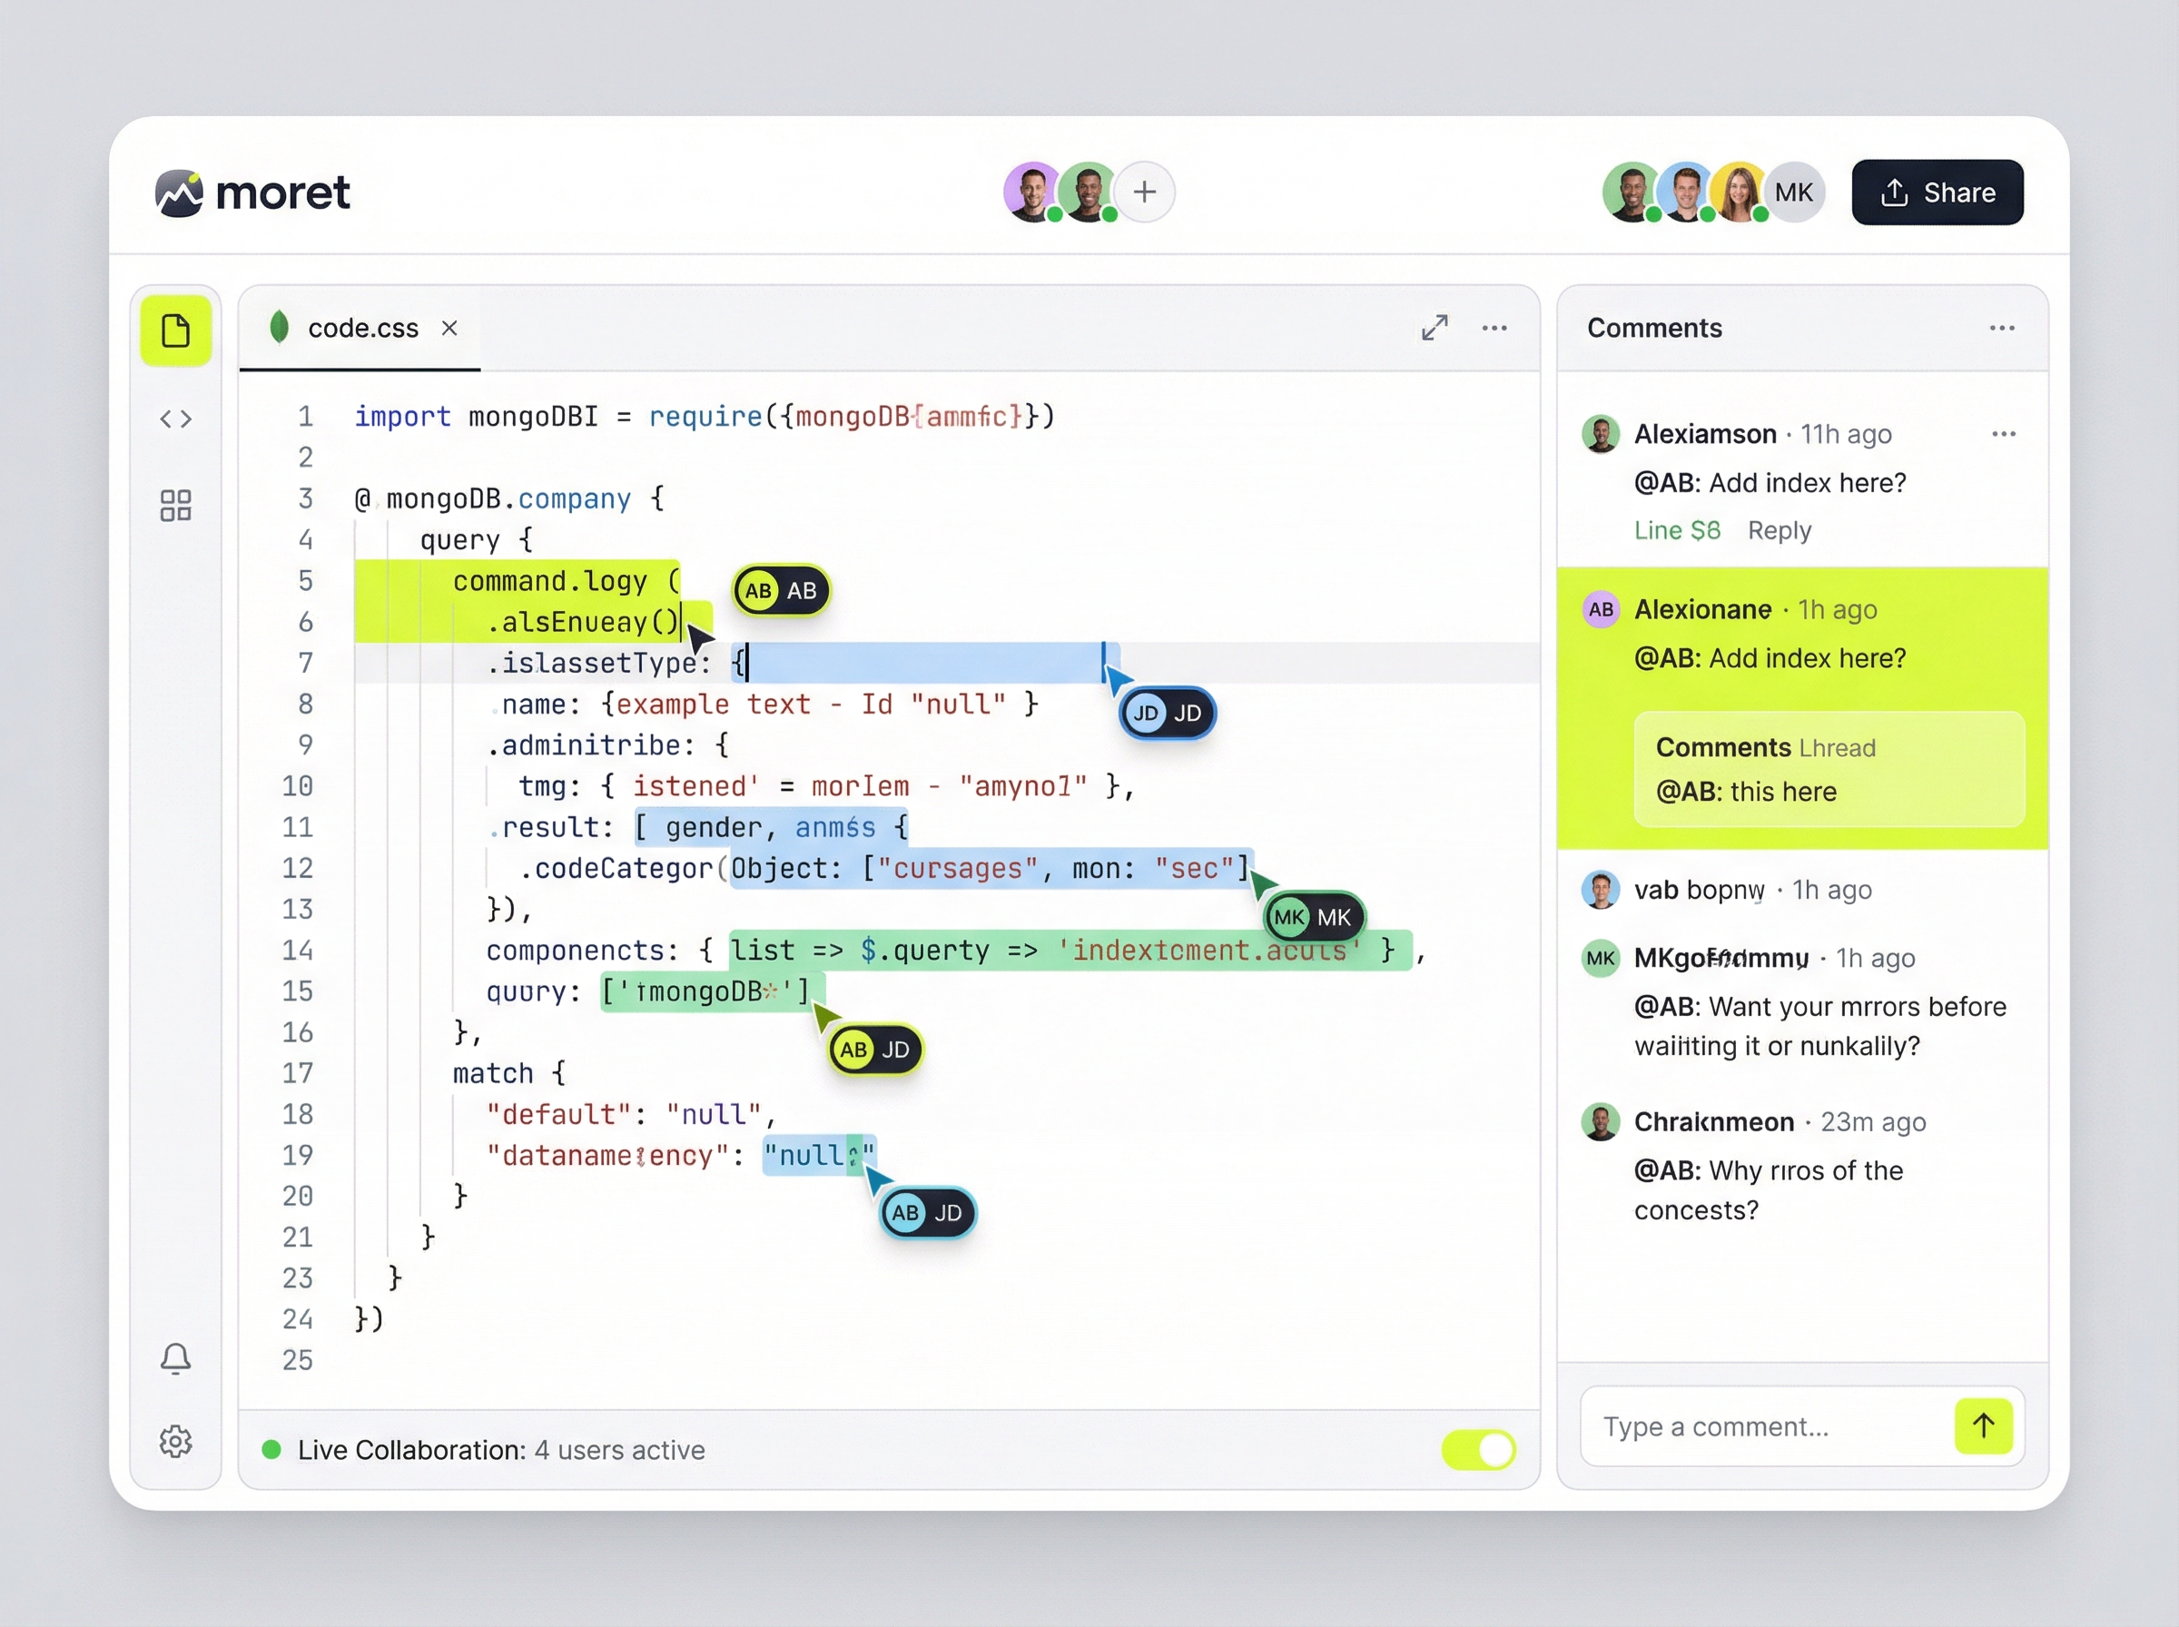
Task: Open settings with the gear icon
Action: (175, 1442)
